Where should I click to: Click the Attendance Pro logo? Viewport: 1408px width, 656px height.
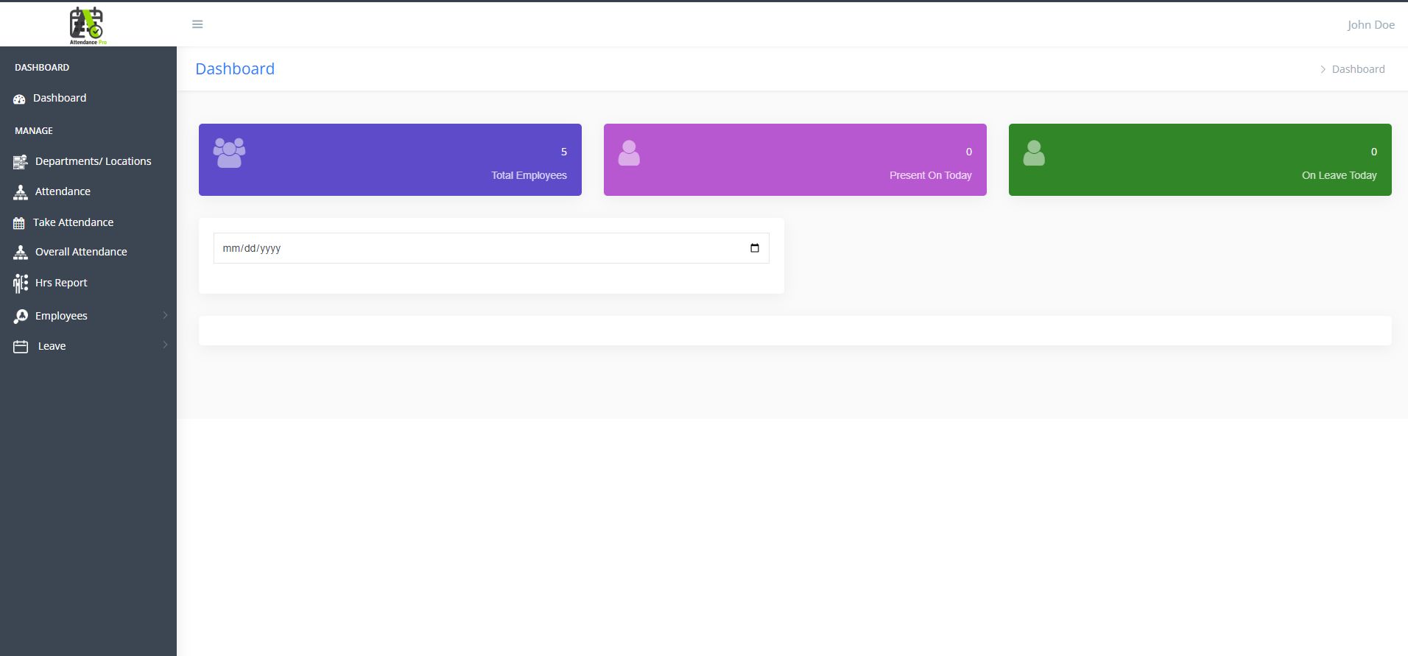click(x=87, y=26)
